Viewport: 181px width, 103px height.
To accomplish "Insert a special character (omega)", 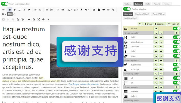I will (34, 20).
